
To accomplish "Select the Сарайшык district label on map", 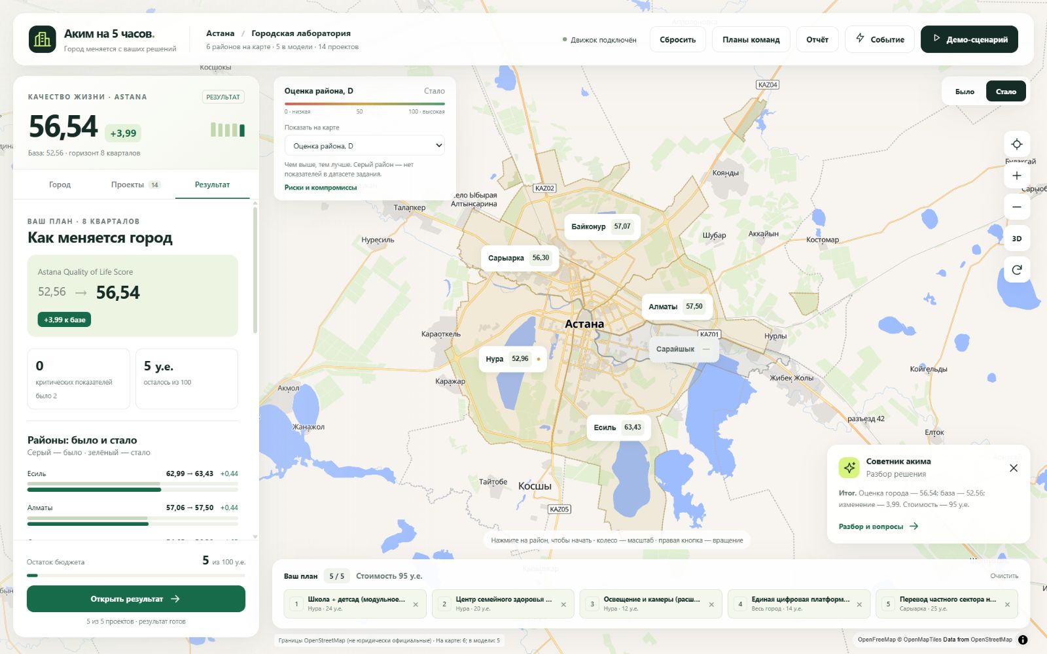I will tap(684, 349).
